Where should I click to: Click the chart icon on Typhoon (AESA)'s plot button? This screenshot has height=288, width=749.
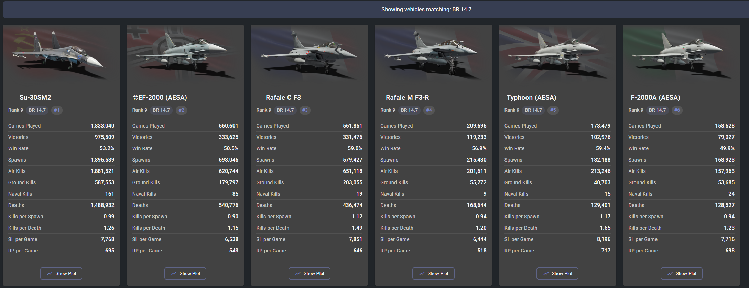click(546, 274)
